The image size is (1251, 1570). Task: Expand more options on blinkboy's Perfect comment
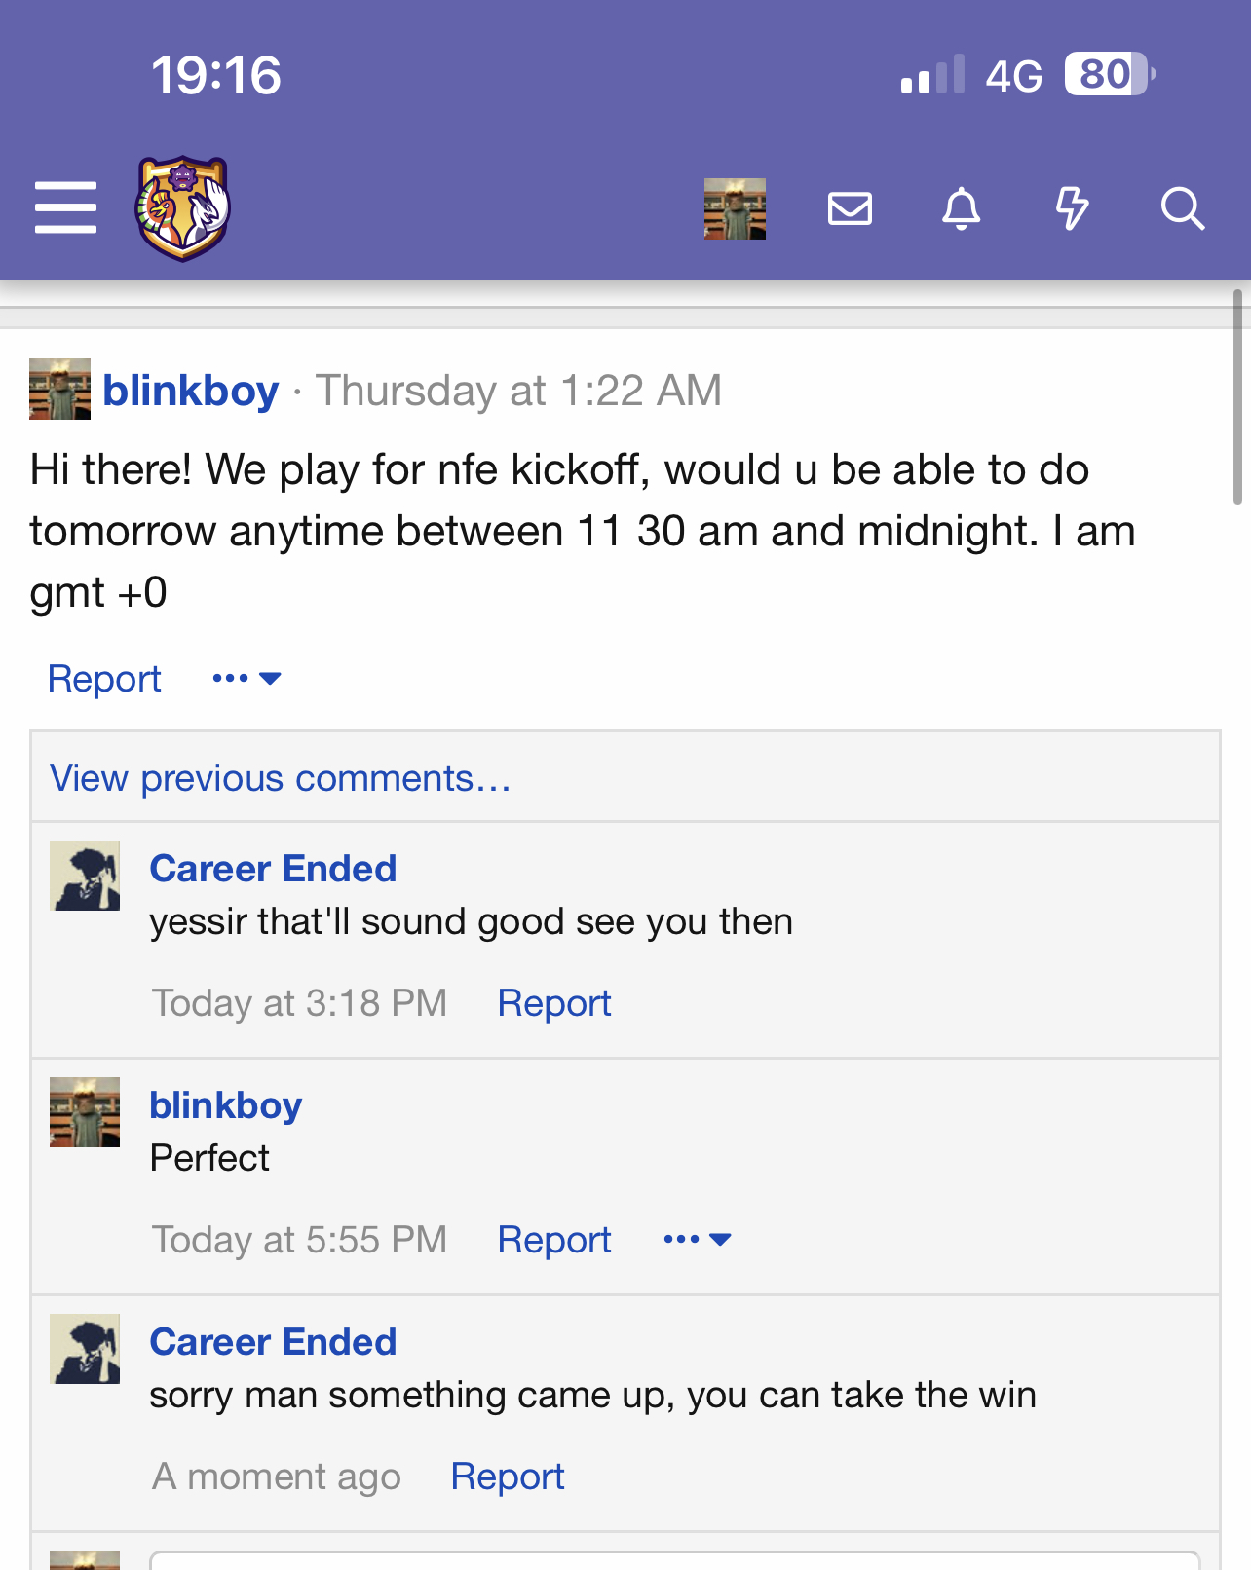pos(697,1240)
